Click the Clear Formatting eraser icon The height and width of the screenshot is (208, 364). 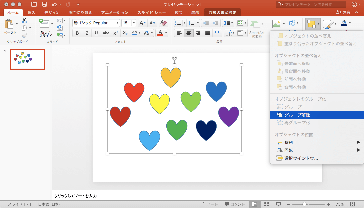coord(163,23)
